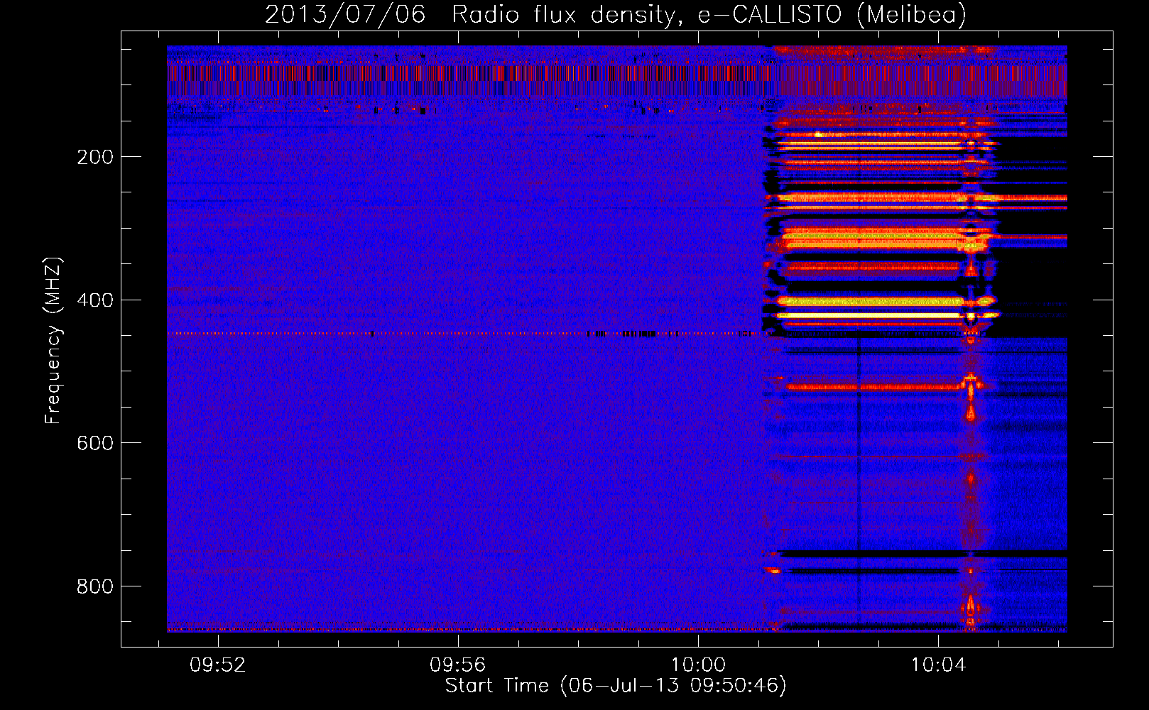Click the 600 frequency axis label
The width and height of the screenshot is (1149, 710).
(x=95, y=443)
